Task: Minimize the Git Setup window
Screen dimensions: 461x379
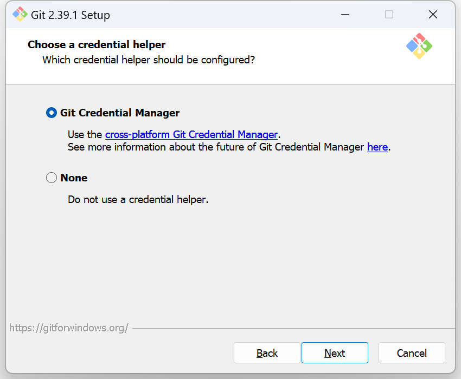Action: pos(345,15)
